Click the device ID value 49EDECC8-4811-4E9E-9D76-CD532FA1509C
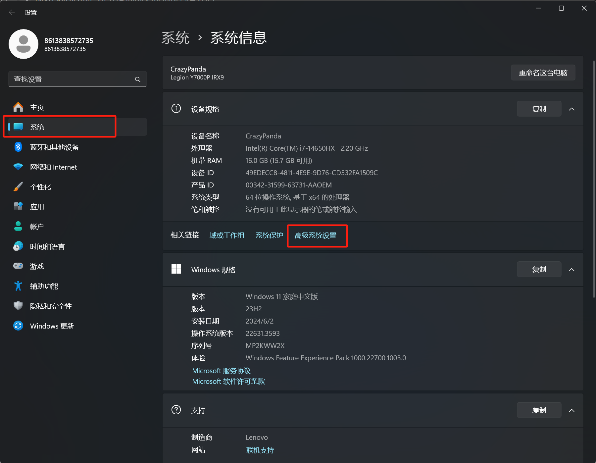Image resolution: width=596 pixels, height=463 pixels. [x=312, y=173]
